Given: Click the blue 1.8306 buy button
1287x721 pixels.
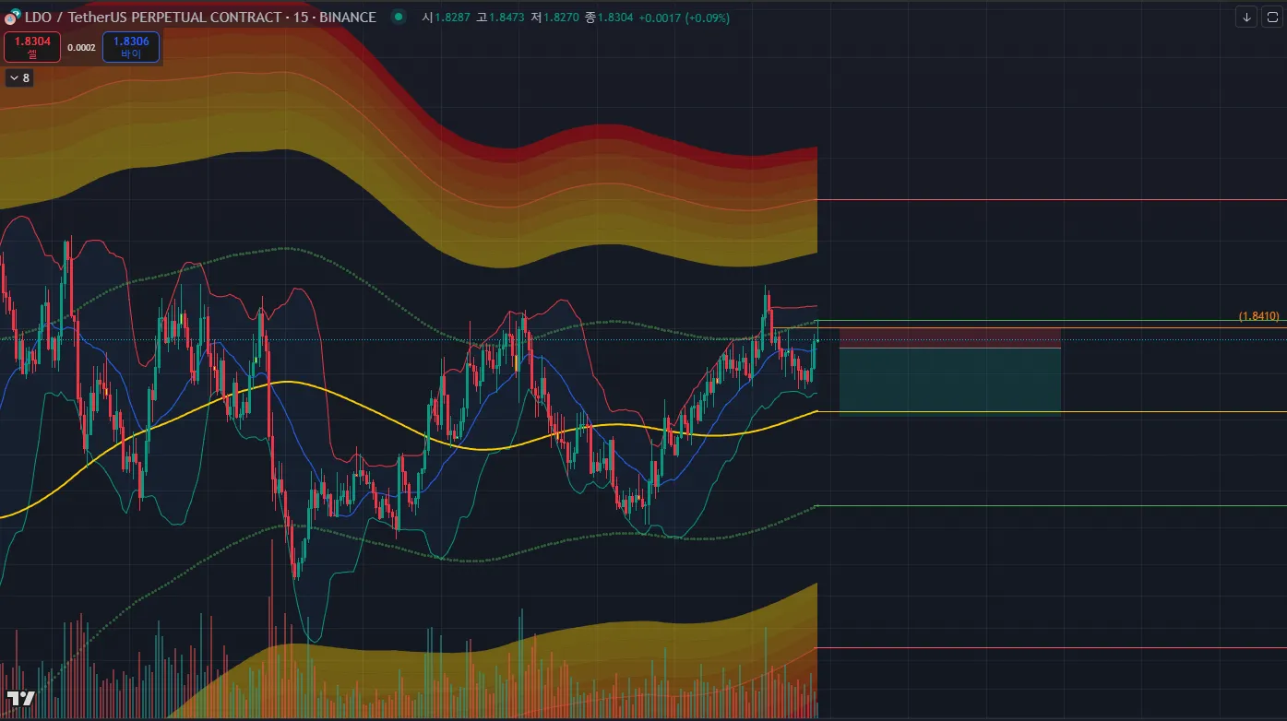Looking at the screenshot, I should click(x=131, y=47).
